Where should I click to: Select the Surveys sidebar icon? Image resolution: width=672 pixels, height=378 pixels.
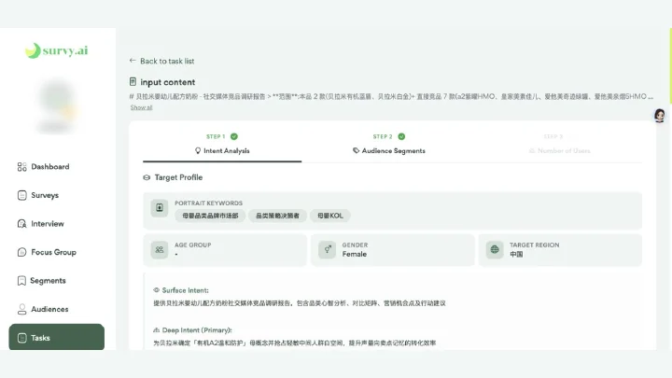click(x=21, y=195)
